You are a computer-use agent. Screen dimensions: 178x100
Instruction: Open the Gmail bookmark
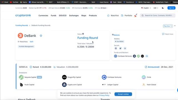tap(5, 2)
